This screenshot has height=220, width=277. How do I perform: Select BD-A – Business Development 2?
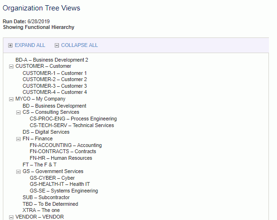[x=52, y=60]
